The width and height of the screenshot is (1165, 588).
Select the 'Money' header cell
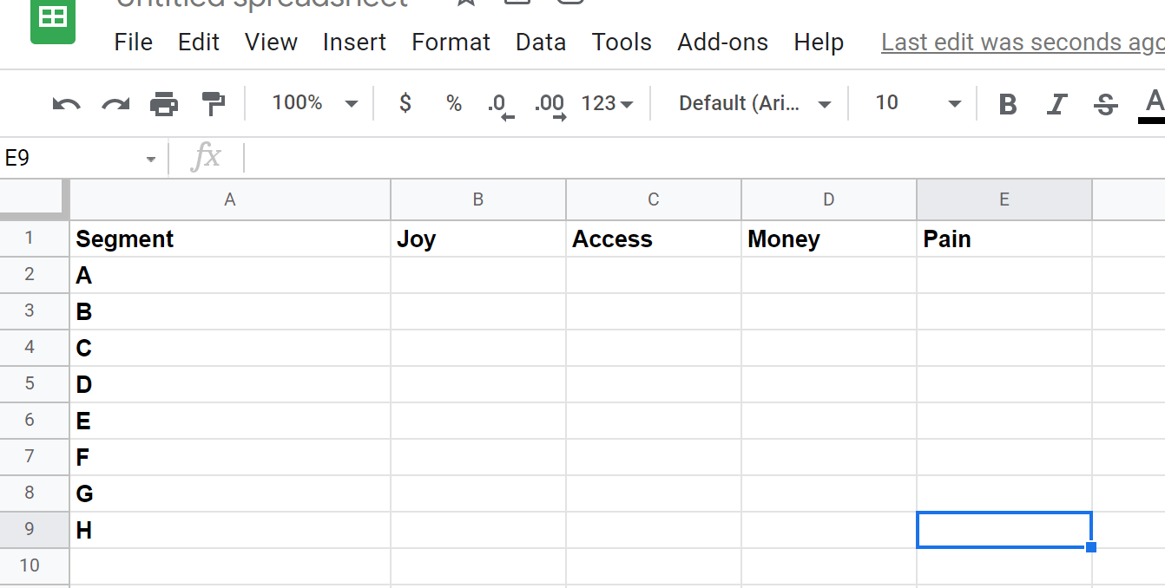829,239
